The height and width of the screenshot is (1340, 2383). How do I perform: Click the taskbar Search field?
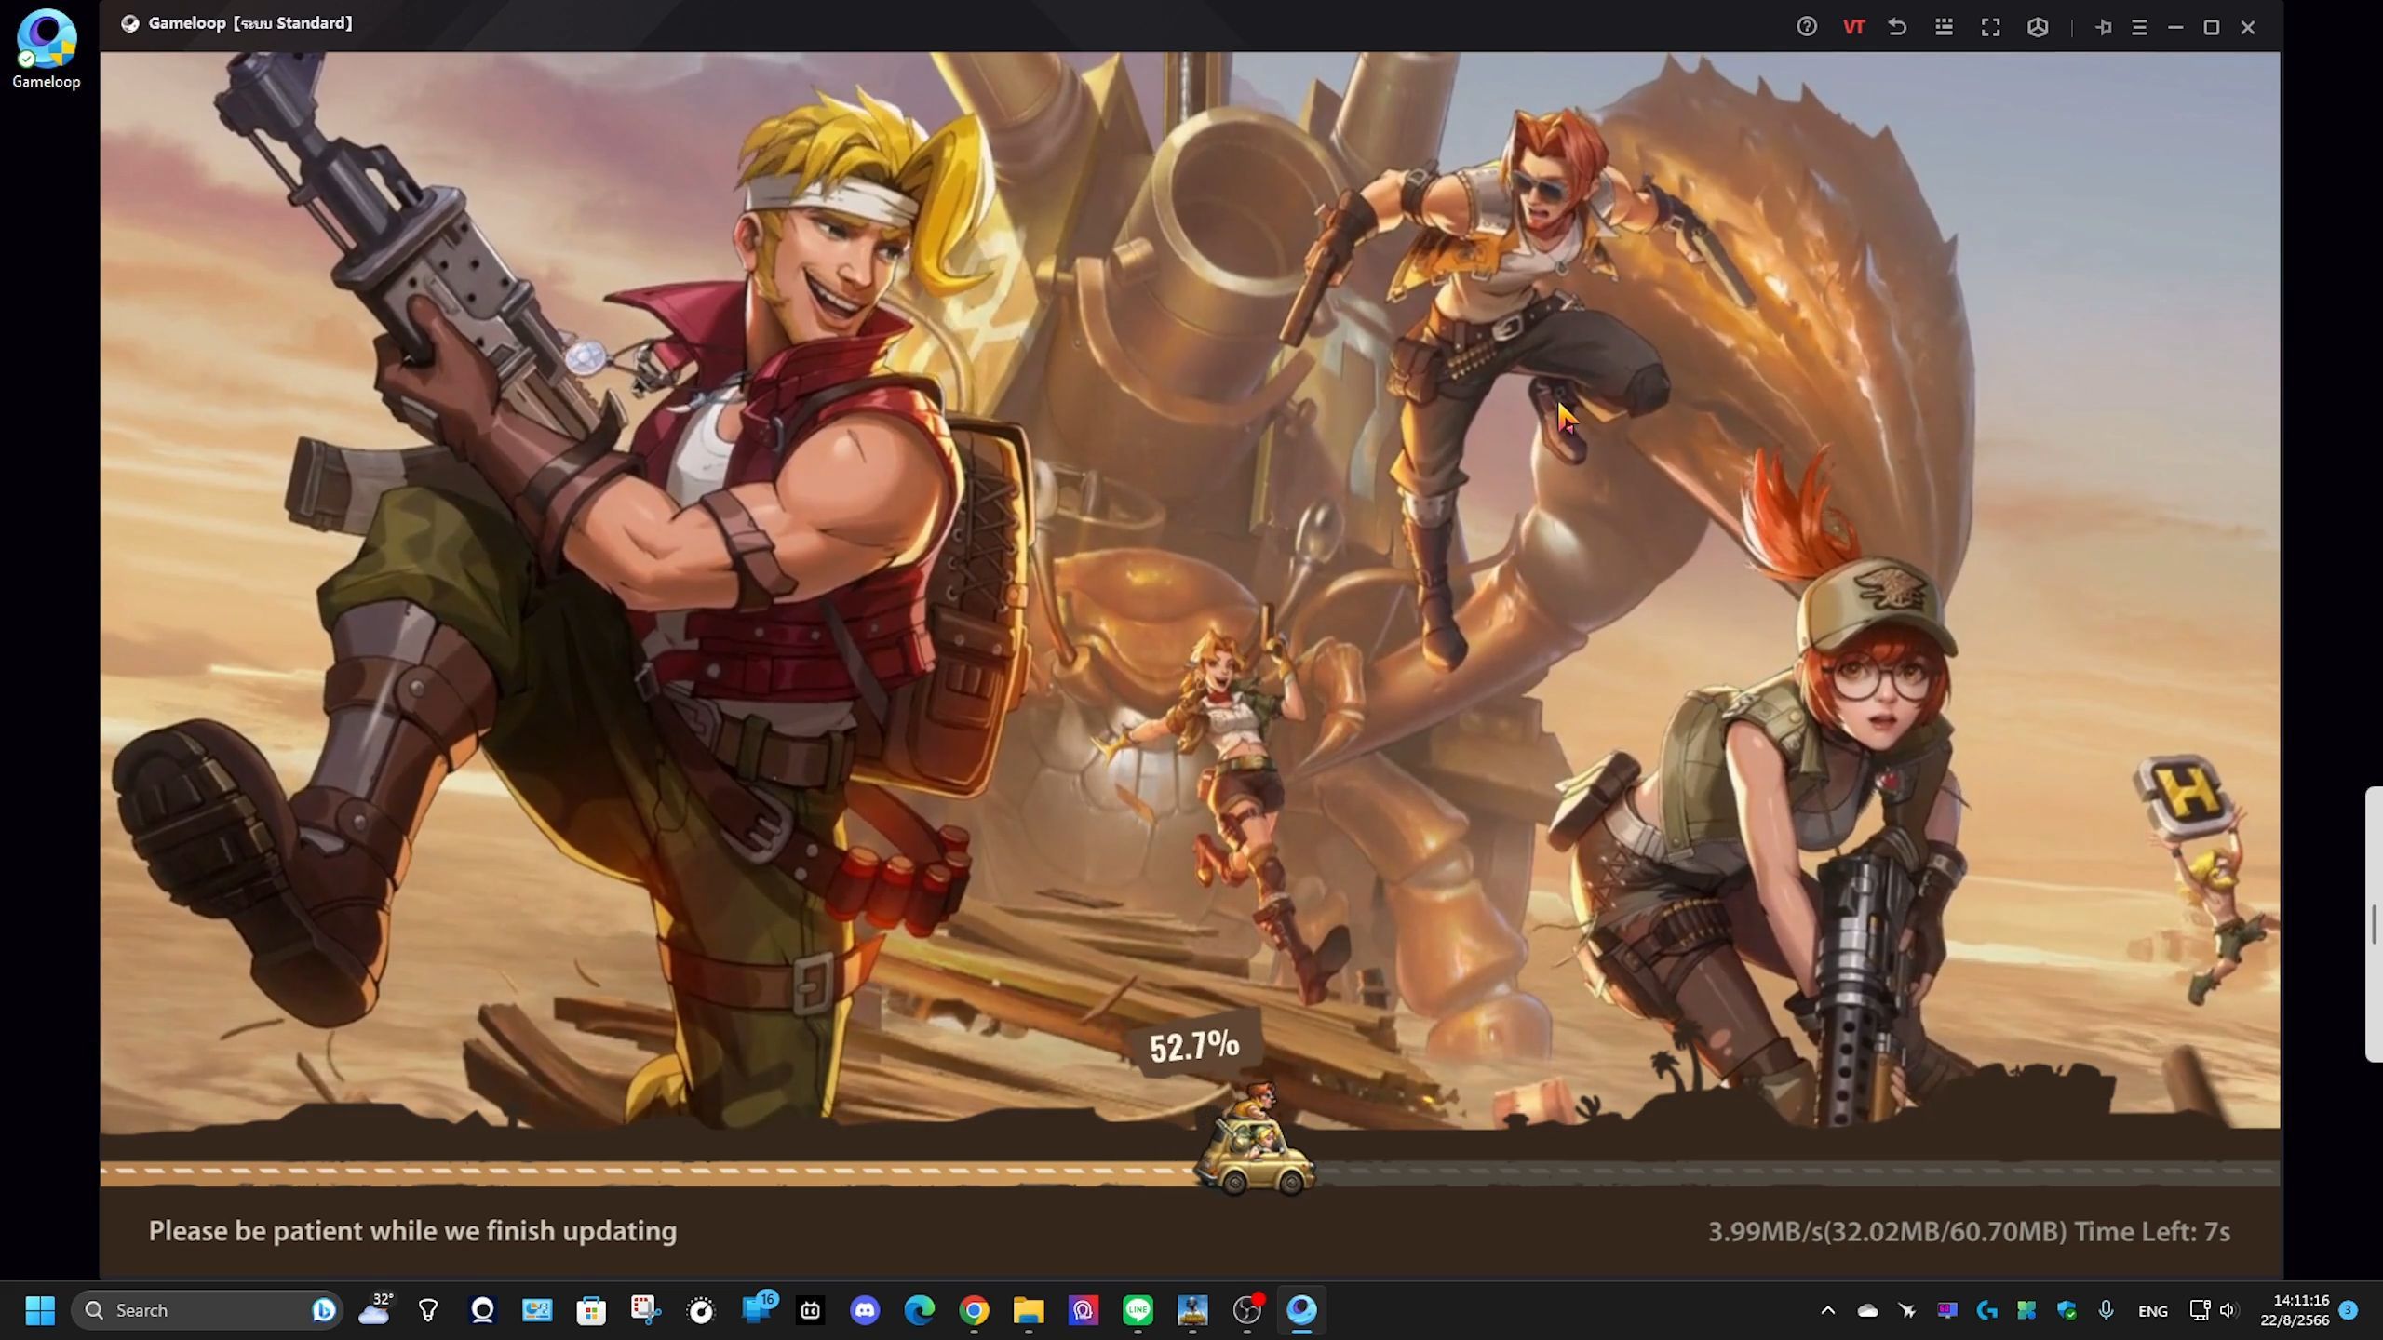point(207,1310)
